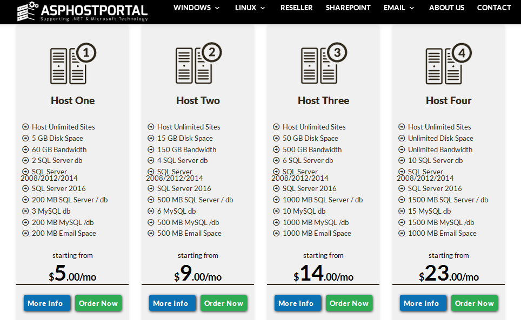Click the $14.00/mo price
Screen dimensions: 521x320
[323, 273]
